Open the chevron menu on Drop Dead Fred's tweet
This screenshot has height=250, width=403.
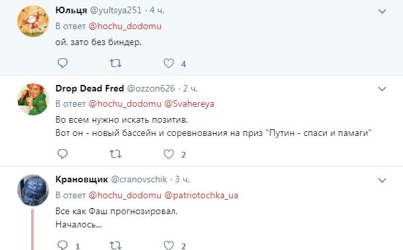[x=382, y=89]
